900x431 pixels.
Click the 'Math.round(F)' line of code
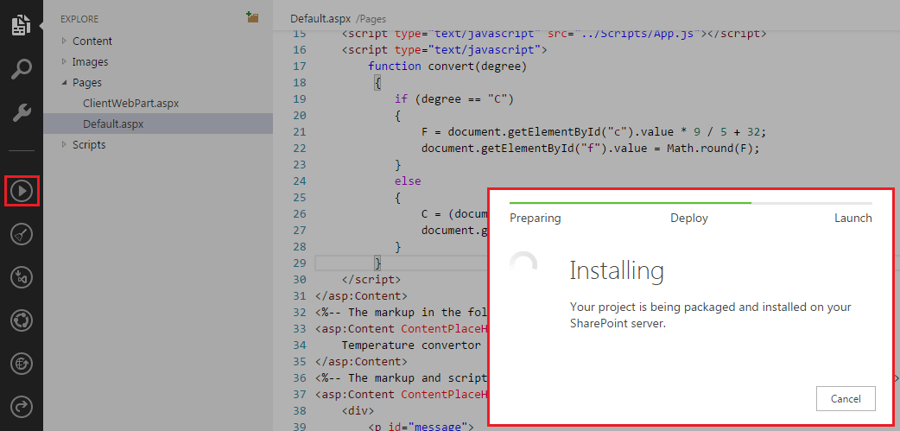tap(590, 149)
